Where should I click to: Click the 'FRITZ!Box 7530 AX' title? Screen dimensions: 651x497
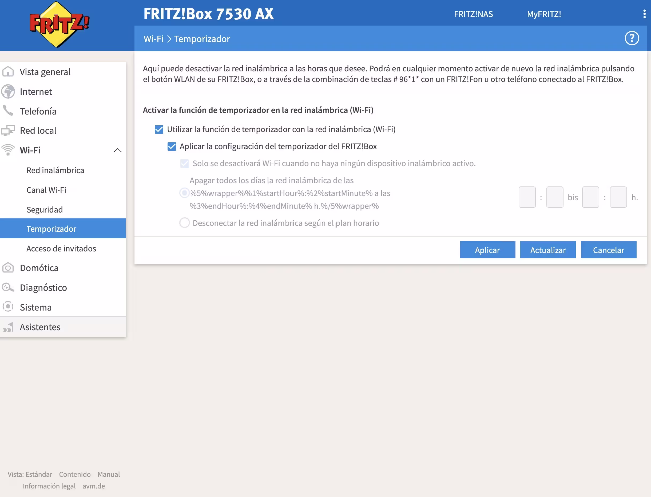(208, 14)
